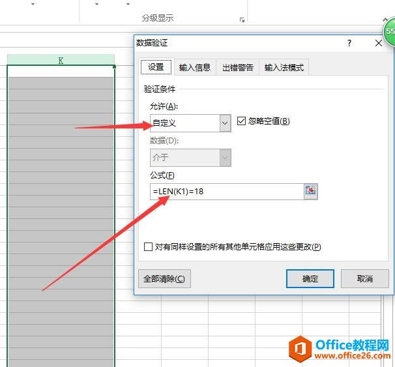The height and width of the screenshot is (367, 395).
Task: Click into the 公式 field with =LEN(K1)=18
Action: click(227, 192)
